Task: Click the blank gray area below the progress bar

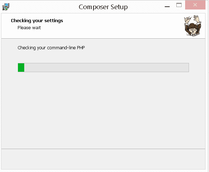Action: (x=103, y=110)
